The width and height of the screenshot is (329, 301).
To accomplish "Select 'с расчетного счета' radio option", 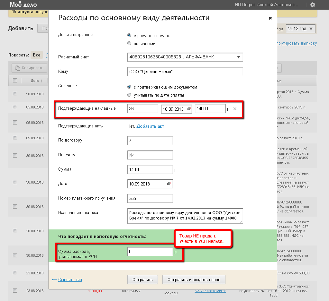I will pos(129,36).
